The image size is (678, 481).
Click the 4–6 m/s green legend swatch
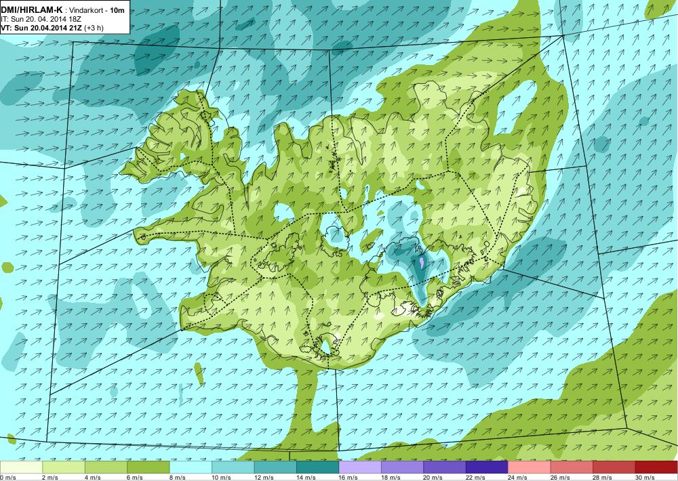tap(106, 467)
